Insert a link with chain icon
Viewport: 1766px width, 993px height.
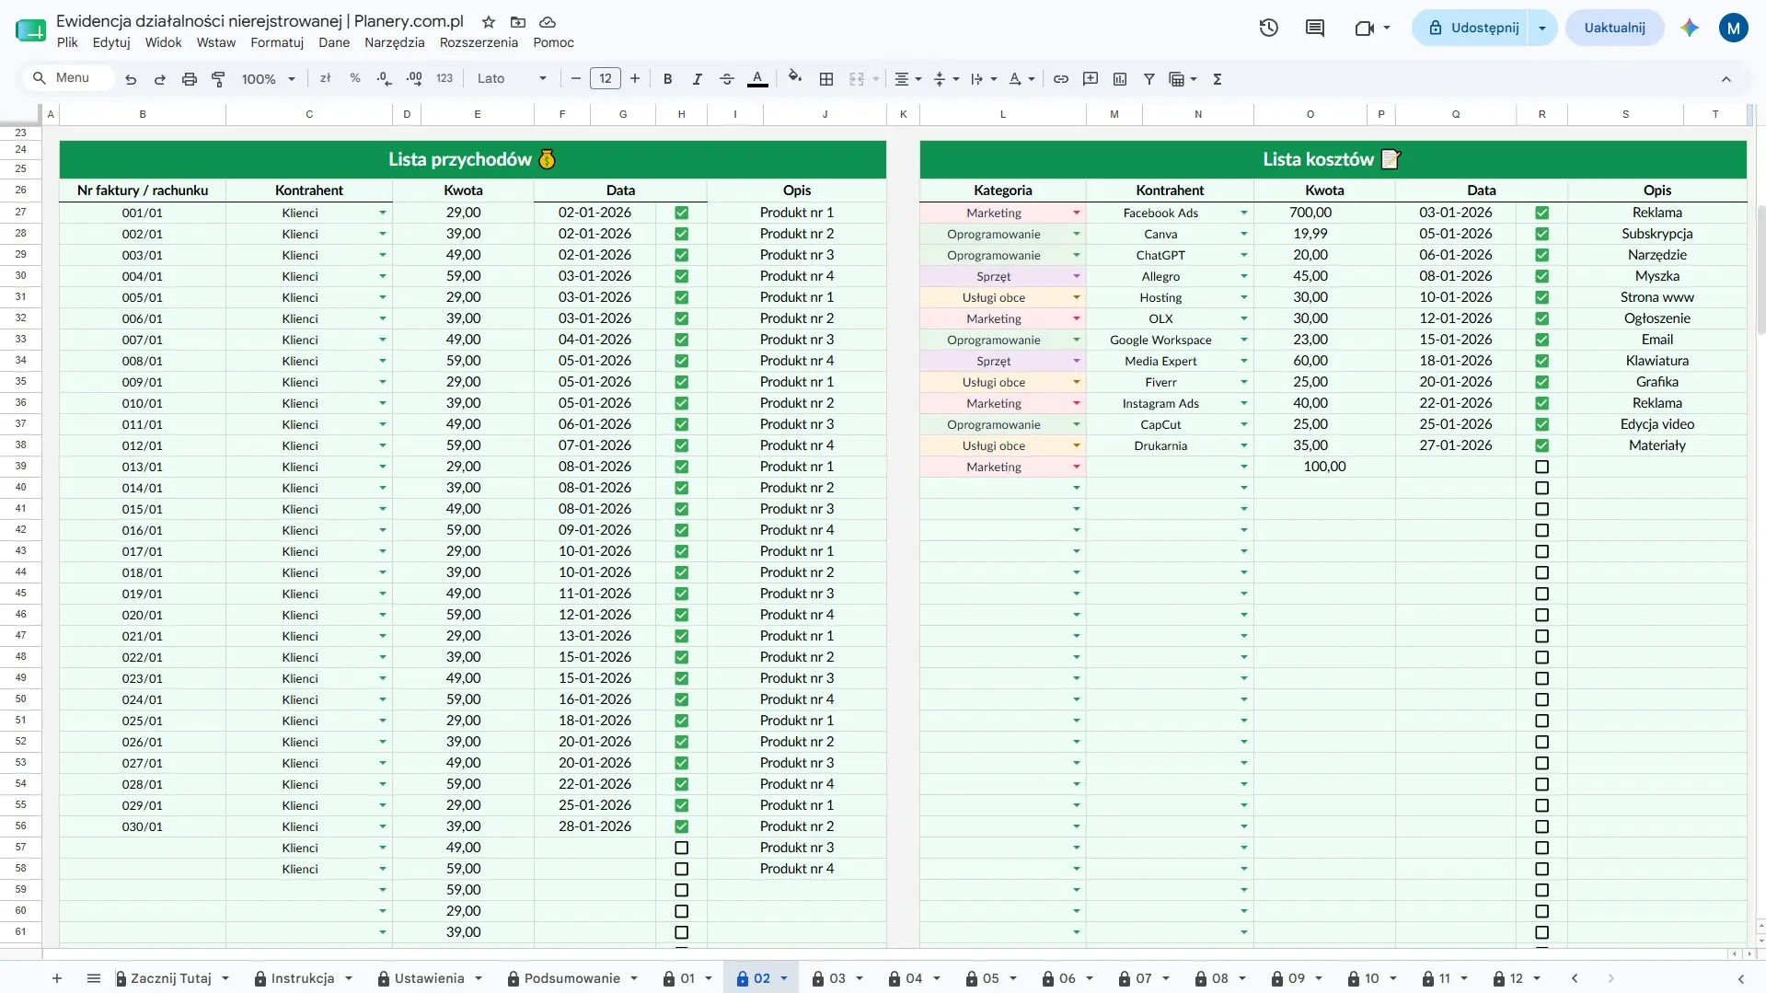tap(1061, 79)
